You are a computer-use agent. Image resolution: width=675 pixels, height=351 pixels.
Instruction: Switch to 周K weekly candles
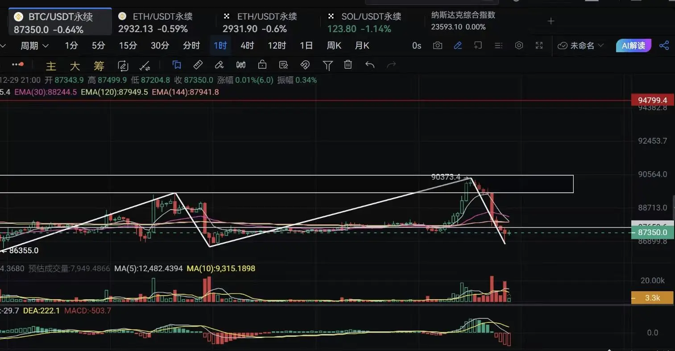point(334,45)
